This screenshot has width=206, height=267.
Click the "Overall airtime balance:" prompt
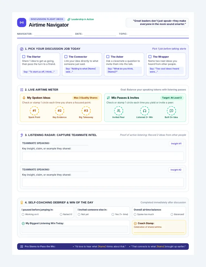(x=147, y=210)
